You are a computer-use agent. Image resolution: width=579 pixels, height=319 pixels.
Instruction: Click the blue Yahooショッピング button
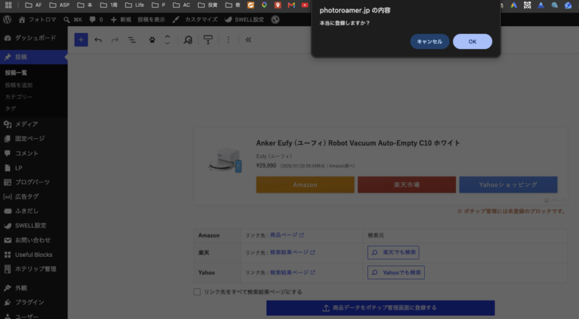[508, 184]
